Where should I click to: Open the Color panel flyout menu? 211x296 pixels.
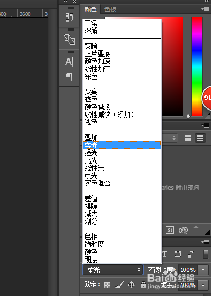coord(205,9)
